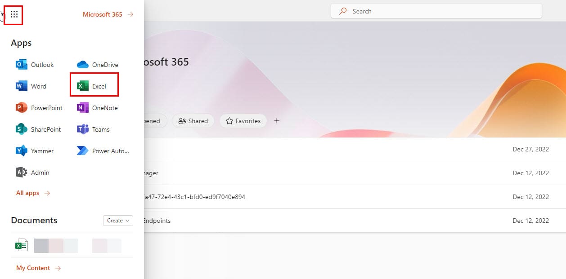Screen dimensions: 566x279
Task: Launch OneDrive app icon
Action: (97, 65)
